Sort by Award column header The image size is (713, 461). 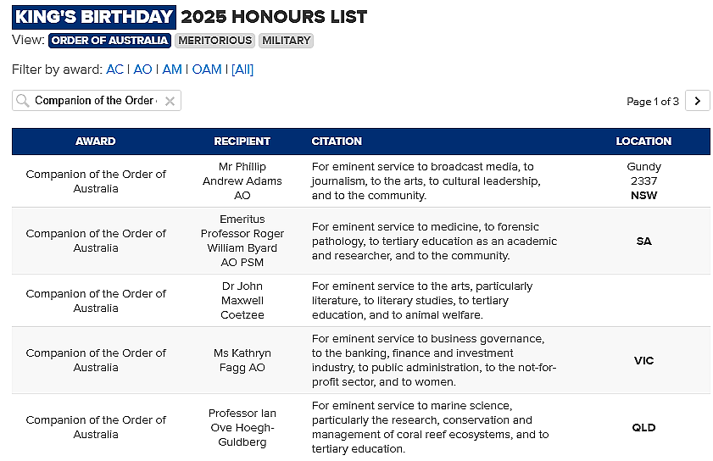pos(96,142)
